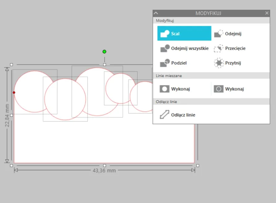The width and height of the screenshot is (276, 203).
Task: Close the MODYFIKUJ panel
Action: click(267, 13)
